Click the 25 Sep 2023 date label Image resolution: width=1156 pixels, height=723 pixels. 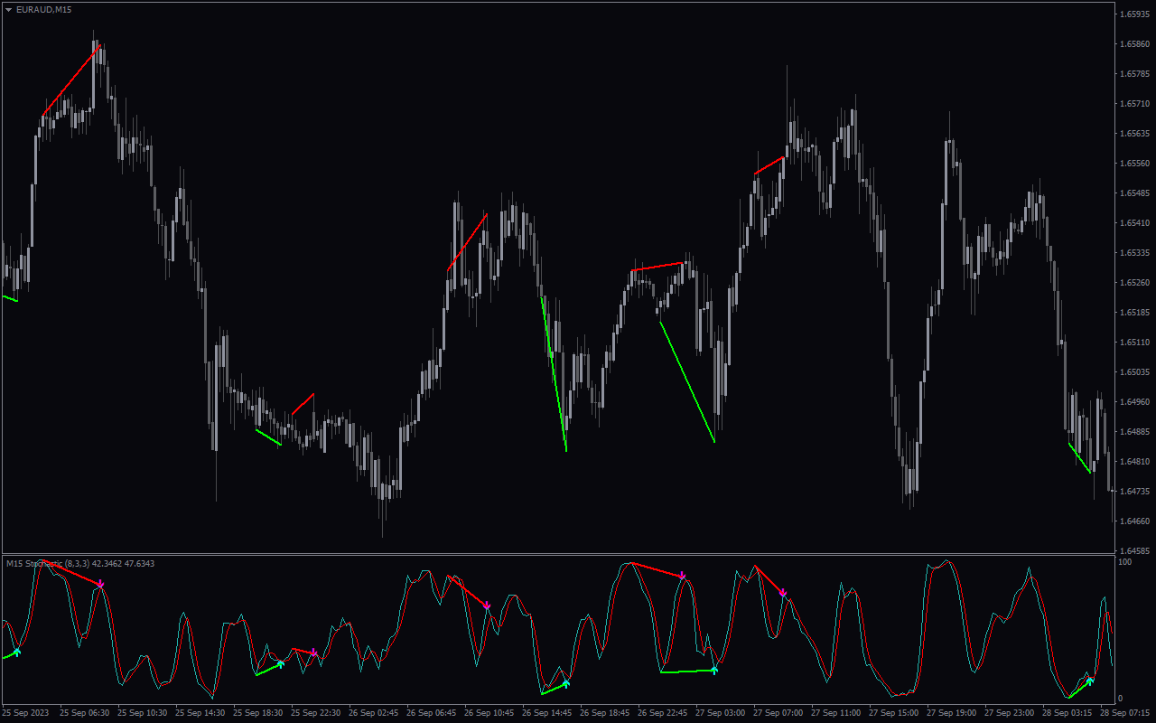[25, 713]
